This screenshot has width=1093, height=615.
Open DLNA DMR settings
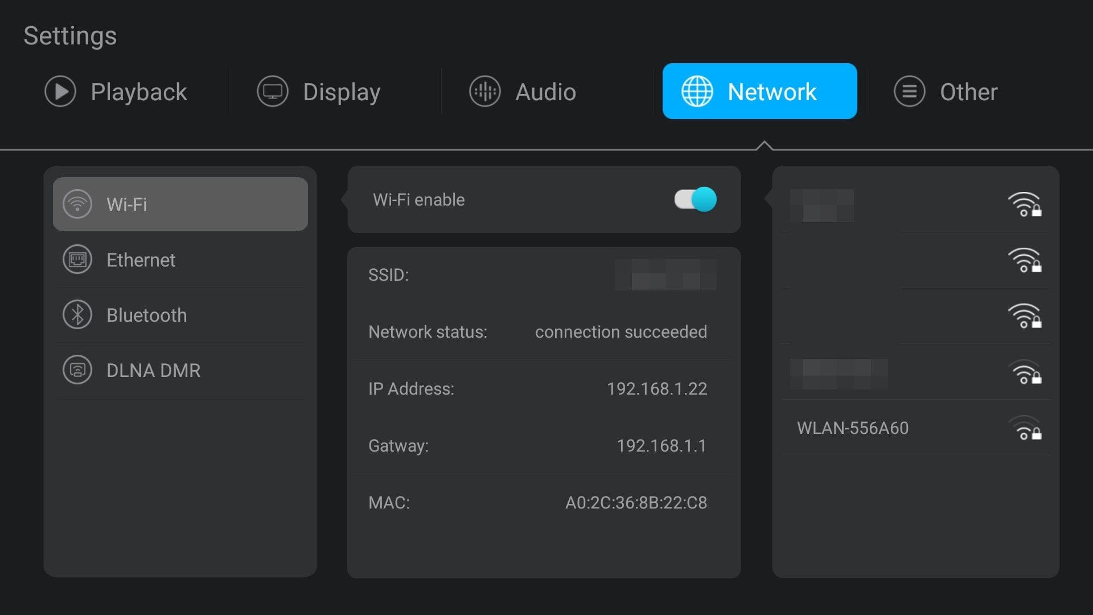click(x=153, y=370)
